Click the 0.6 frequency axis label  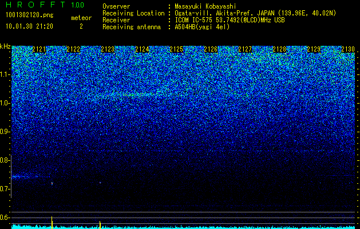(4, 218)
